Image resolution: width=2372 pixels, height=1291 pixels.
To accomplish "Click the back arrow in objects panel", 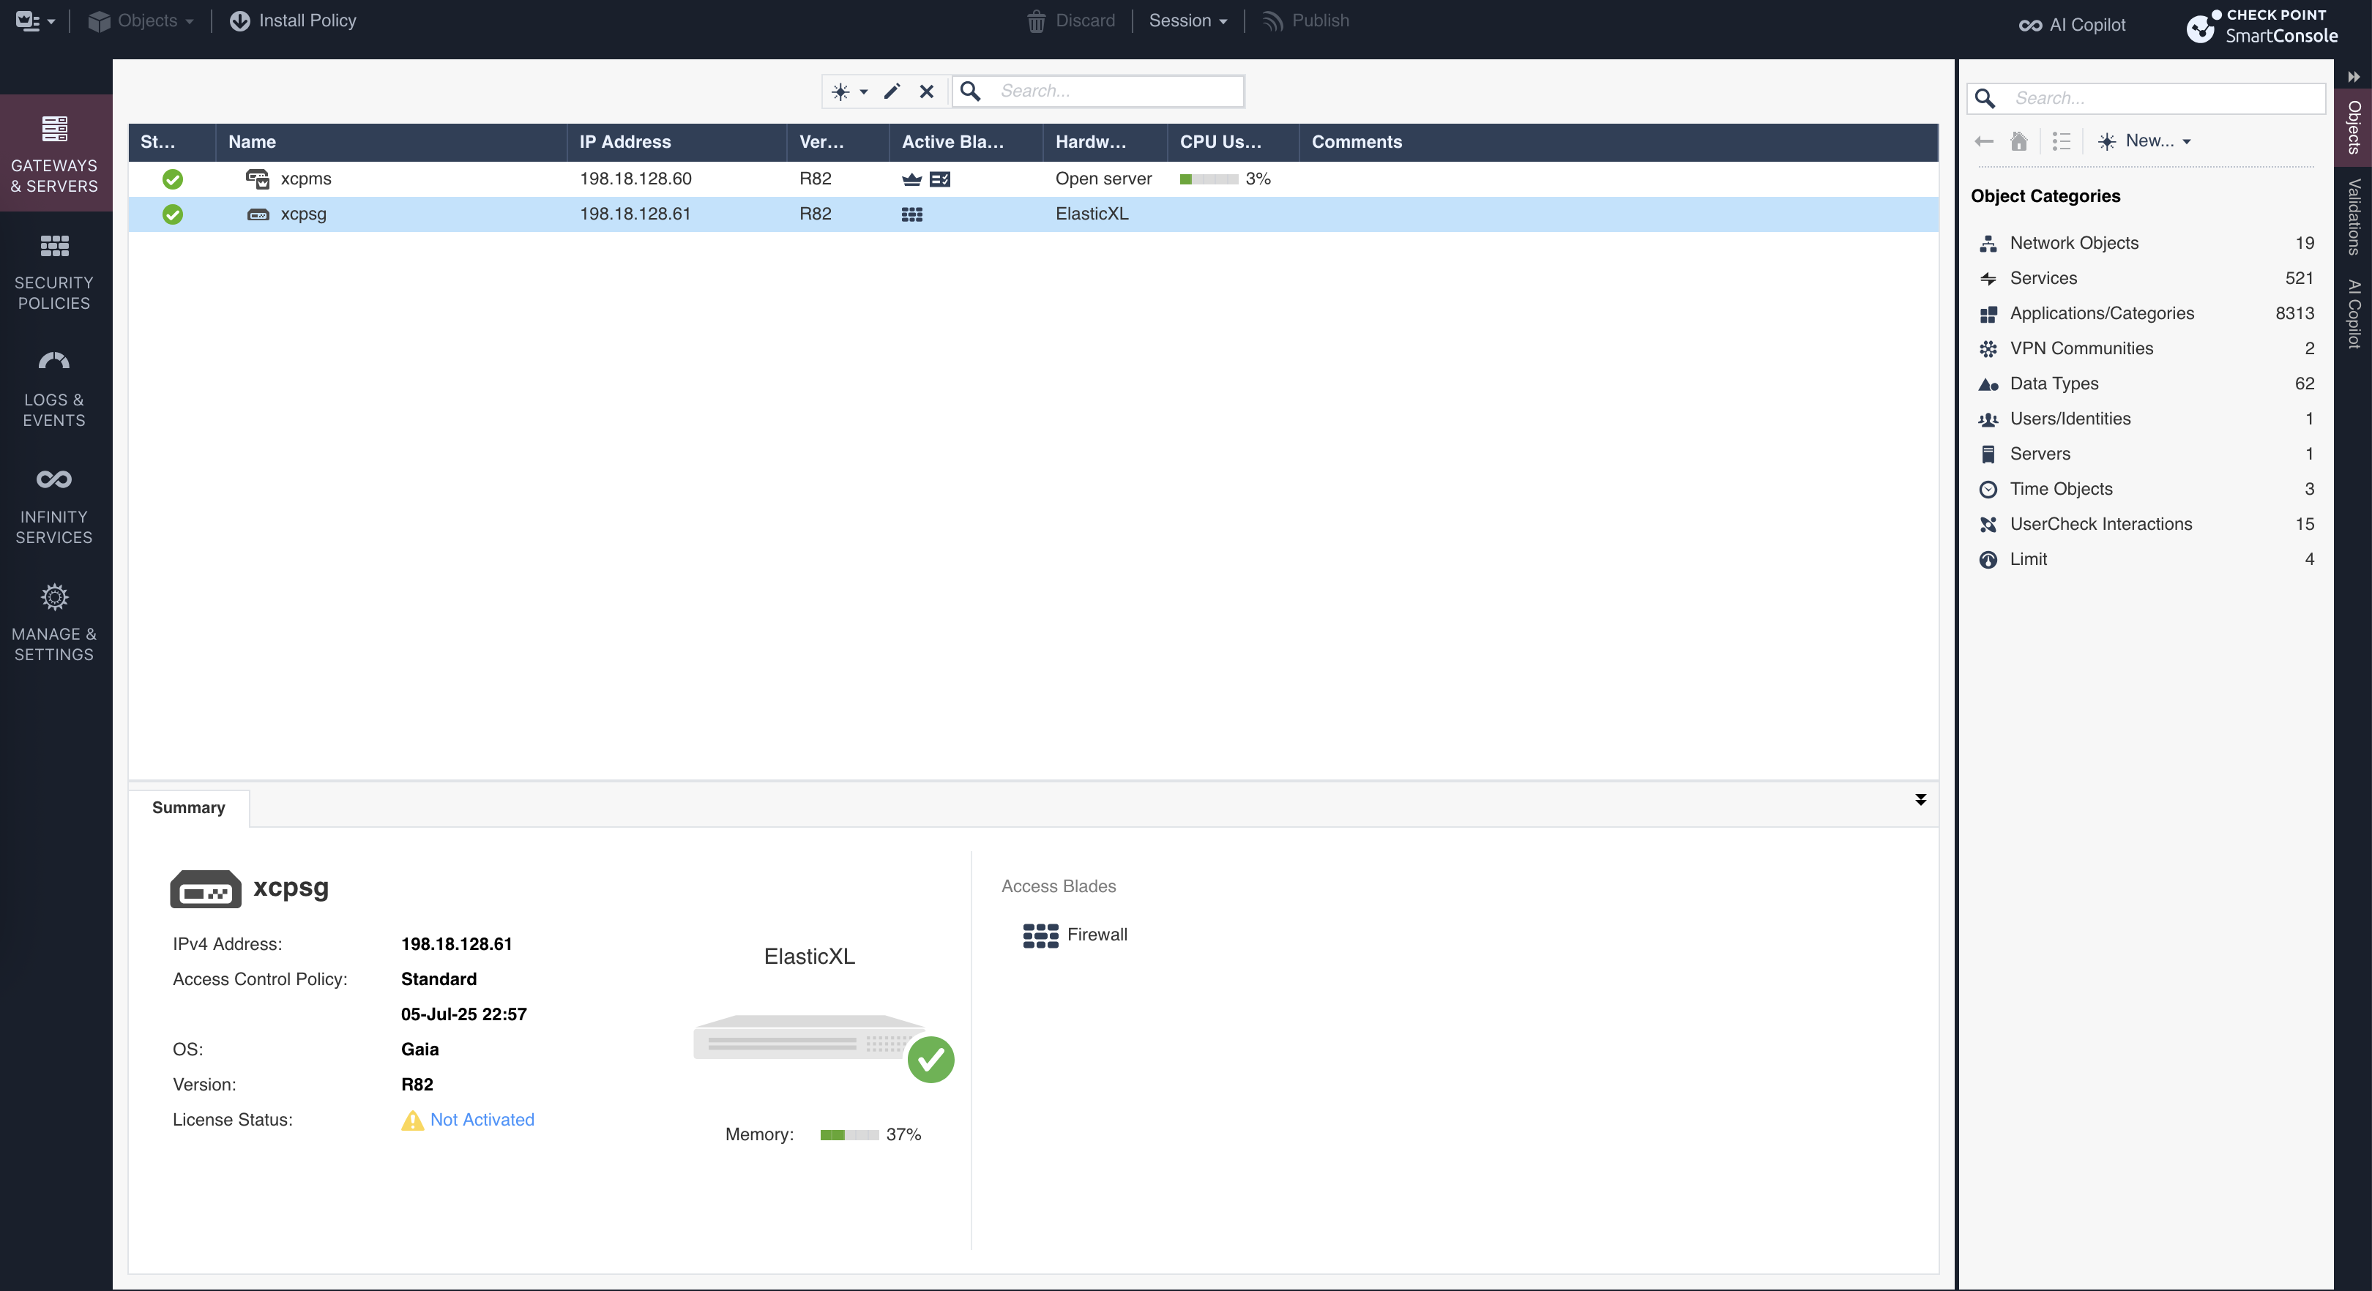I will pos(1984,141).
